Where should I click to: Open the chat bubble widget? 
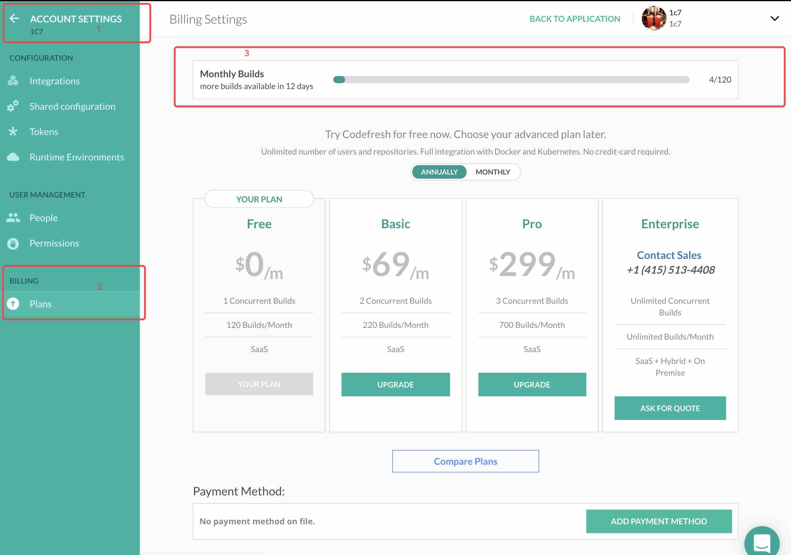(762, 543)
